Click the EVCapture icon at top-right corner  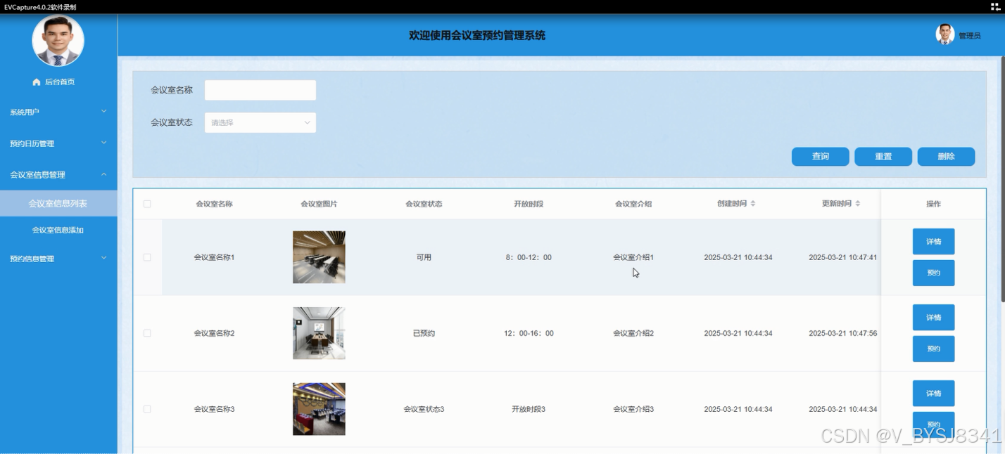(995, 7)
